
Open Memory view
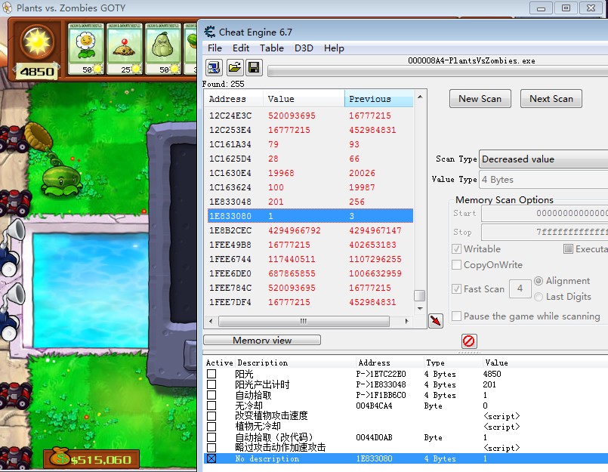262,340
